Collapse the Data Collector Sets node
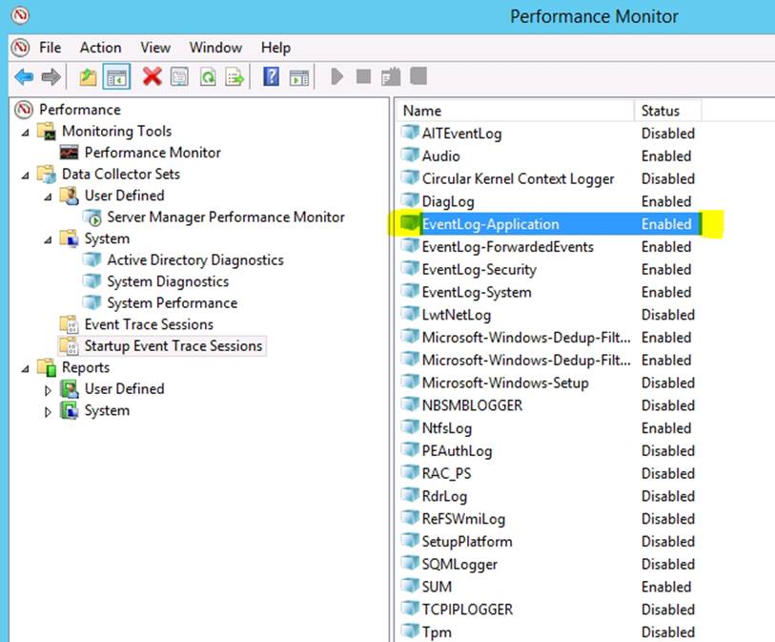The width and height of the screenshot is (775, 642). (25, 175)
